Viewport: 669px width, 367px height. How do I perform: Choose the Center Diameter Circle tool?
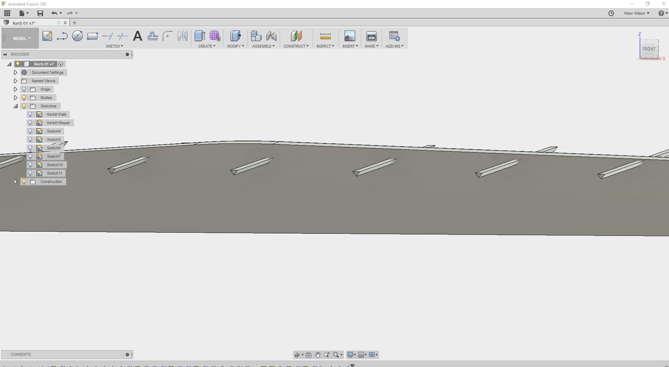pyautogui.click(x=77, y=36)
